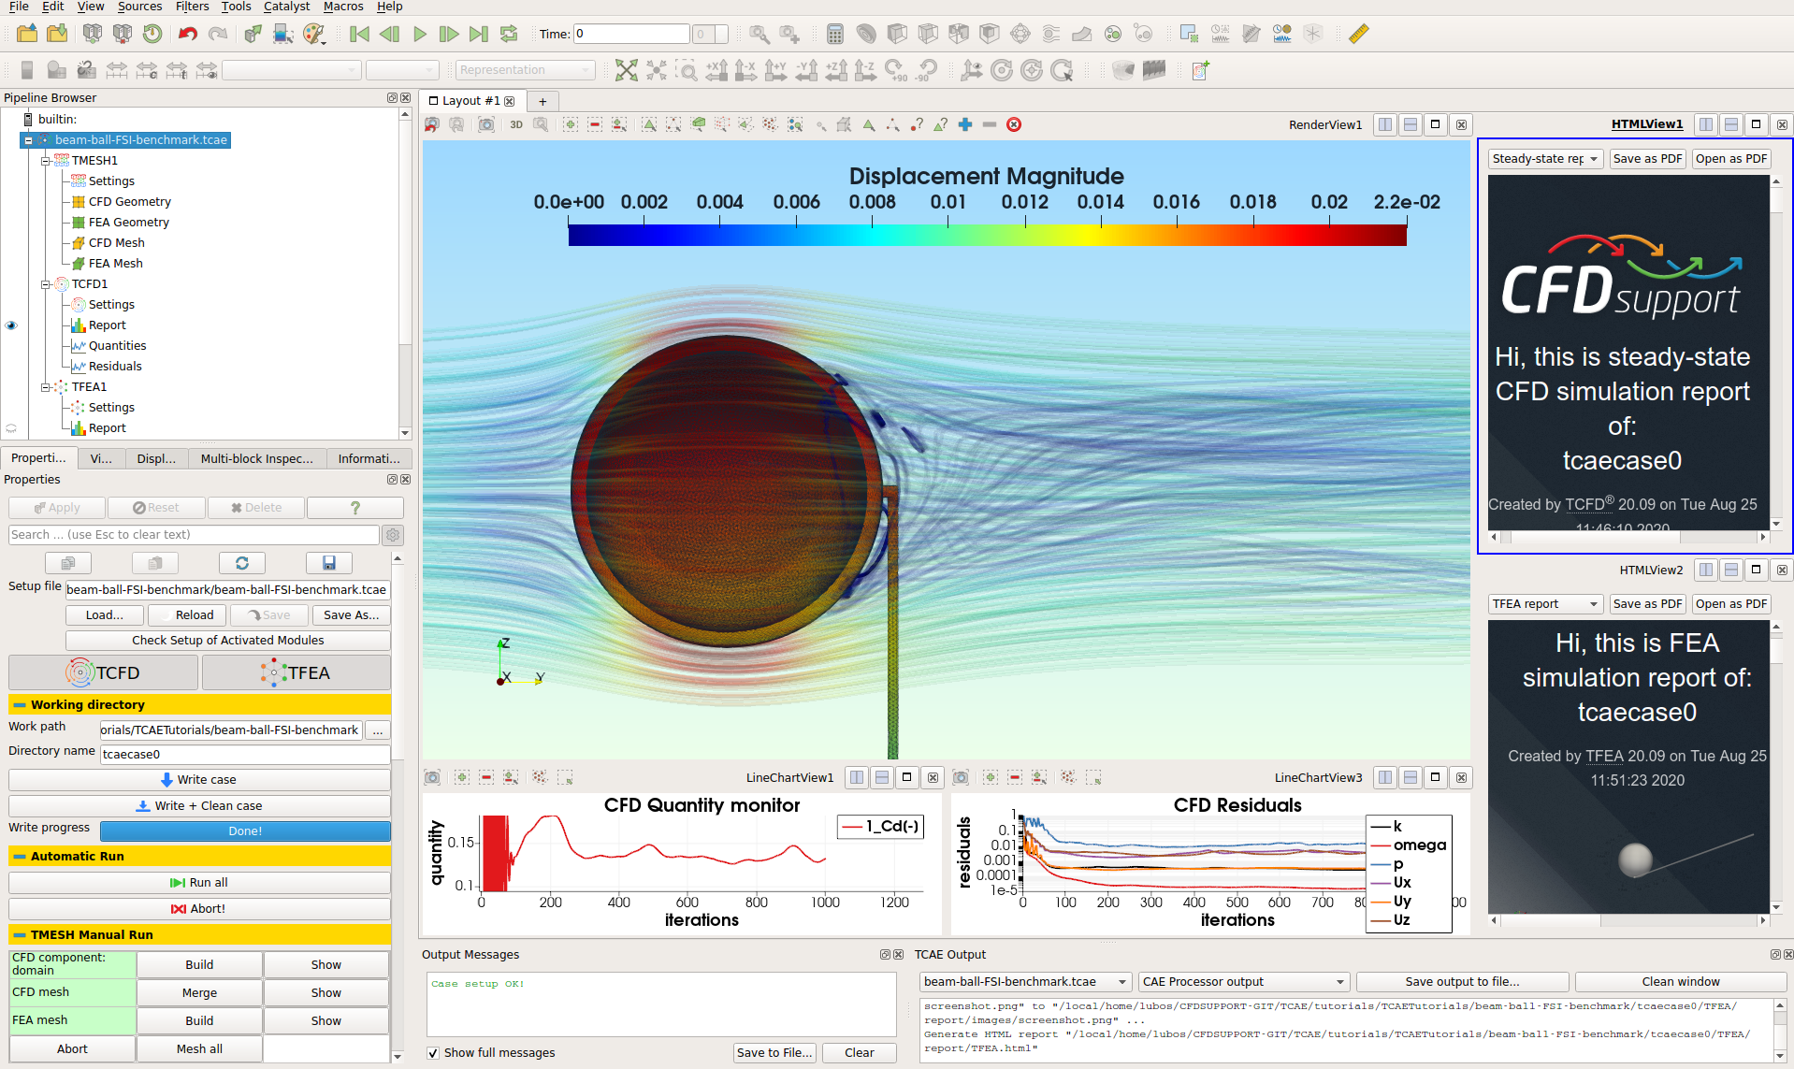Open the Catalyst menu
Image resolution: width=1794 pixels, height=1069 pixels.
[x=286, y=7]
